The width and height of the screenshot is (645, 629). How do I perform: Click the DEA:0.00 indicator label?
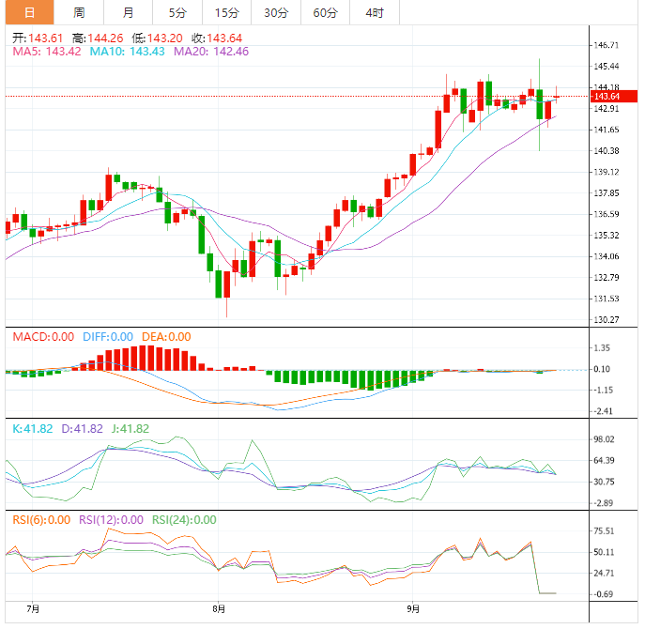tap(166, 337)
